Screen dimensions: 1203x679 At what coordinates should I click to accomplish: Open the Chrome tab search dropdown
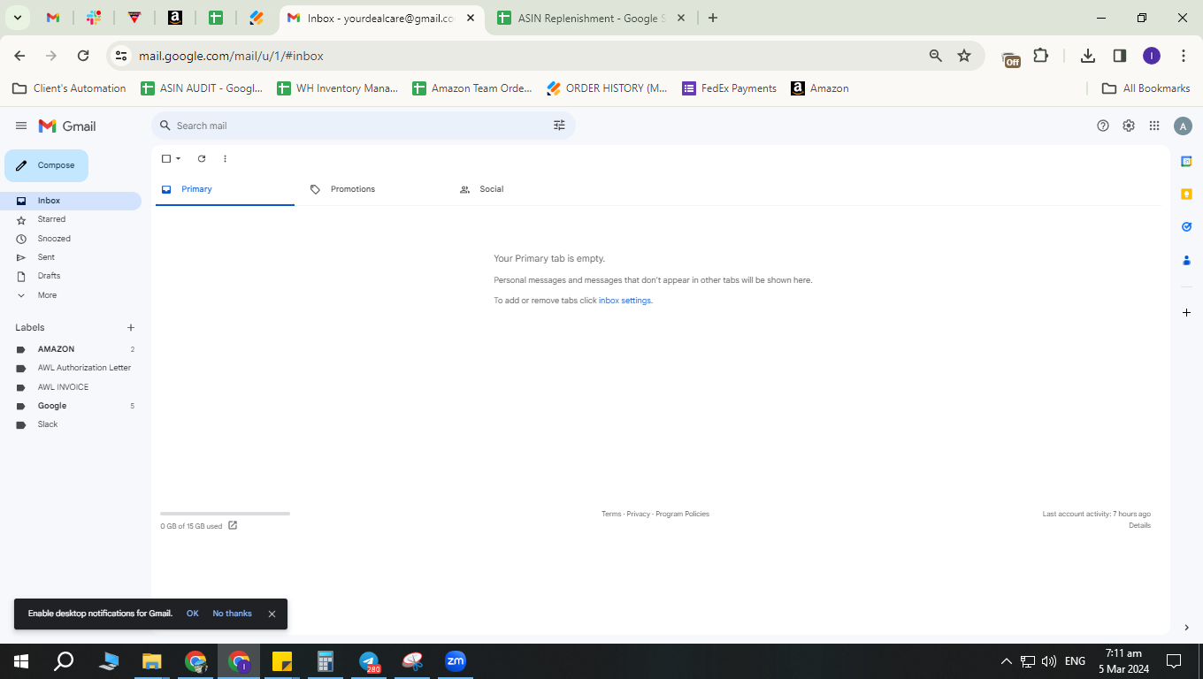pyautogui.click(x=17, y=18)
